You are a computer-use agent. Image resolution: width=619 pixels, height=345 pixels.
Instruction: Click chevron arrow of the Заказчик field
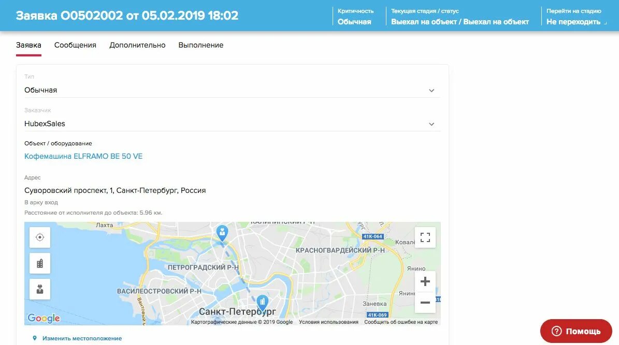(431, 124)
